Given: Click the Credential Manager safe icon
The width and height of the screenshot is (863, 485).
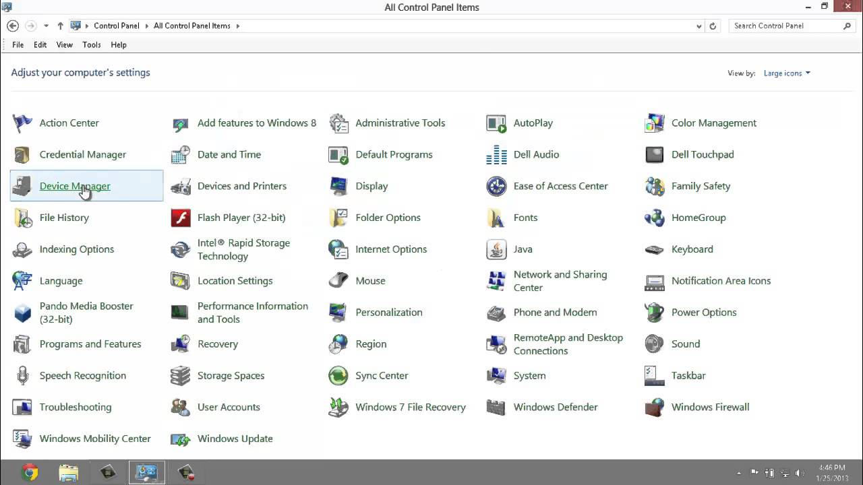Looking at the screenshot, I should pos(22,155).
